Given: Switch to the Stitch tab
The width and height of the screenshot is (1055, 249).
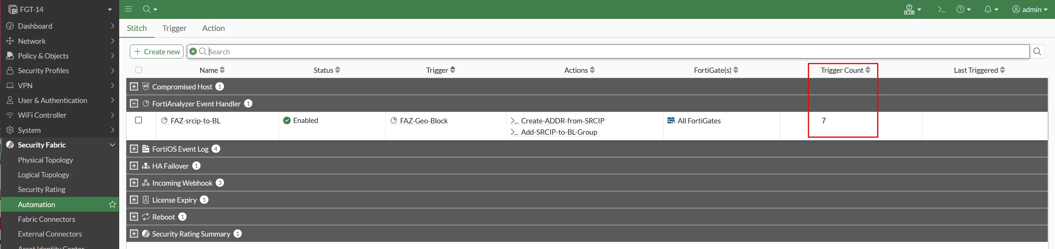Looking at the screenshot, I should (x=136, y=28).
